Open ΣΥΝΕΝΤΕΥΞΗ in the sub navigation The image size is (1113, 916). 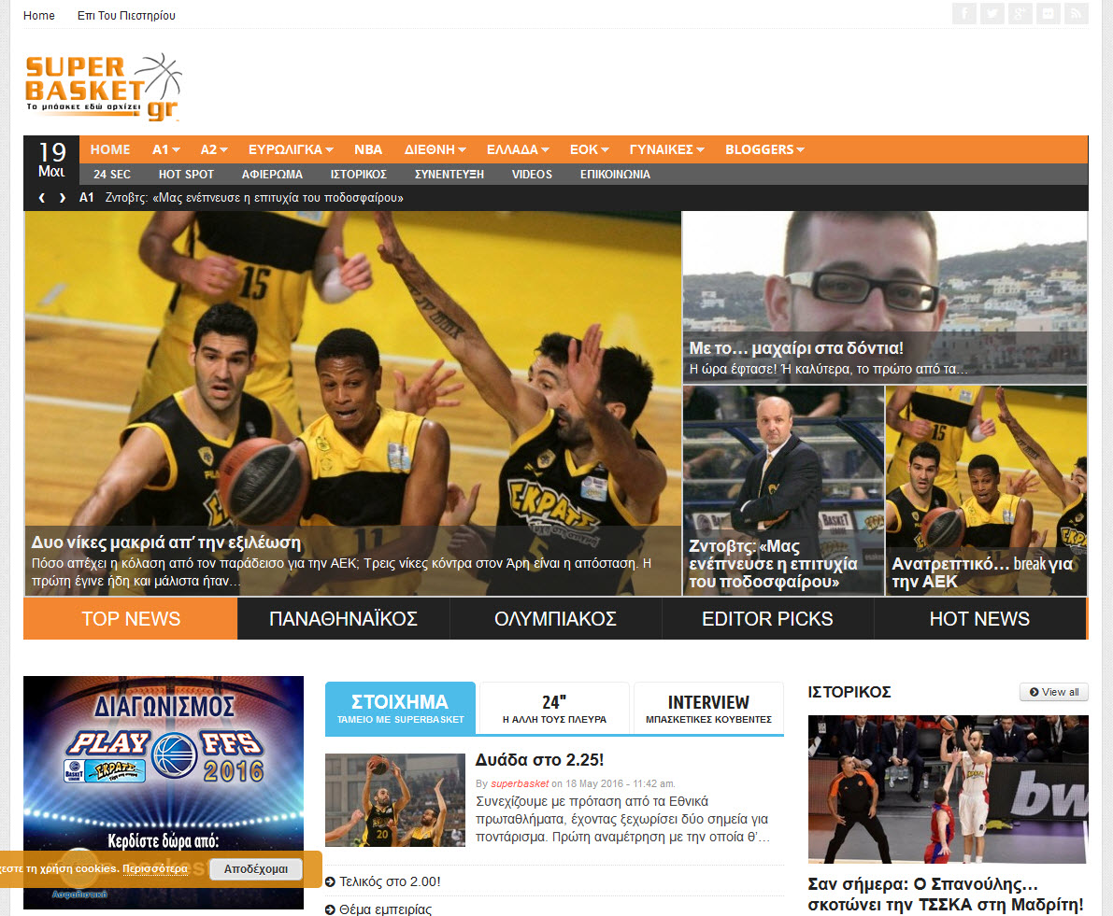tap(449, 175)
